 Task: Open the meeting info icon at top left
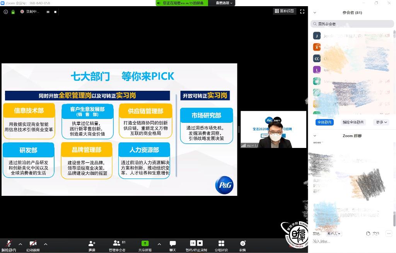5,12
